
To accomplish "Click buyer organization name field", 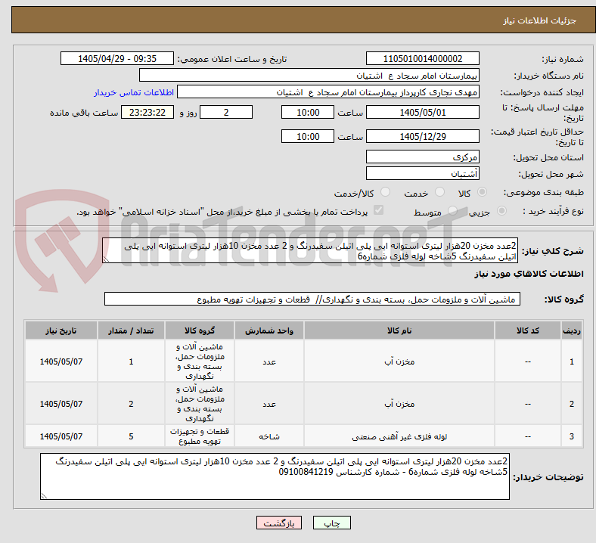I will 309,75.
